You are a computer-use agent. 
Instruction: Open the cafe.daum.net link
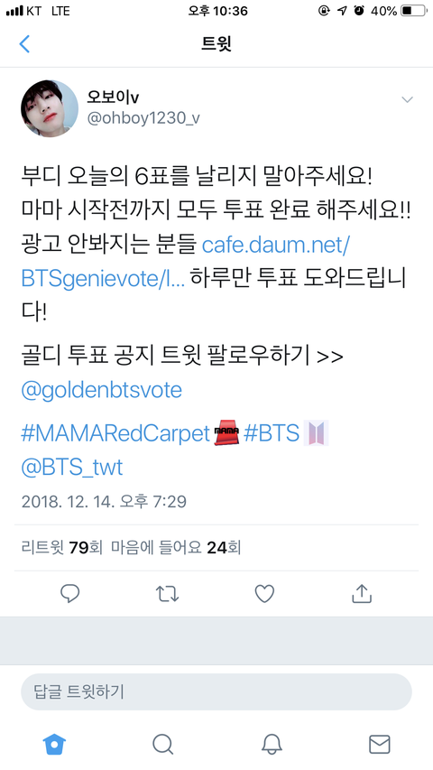[x=186, y=262]
